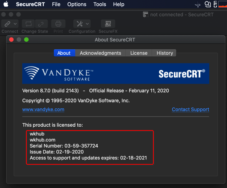
Task: Launch SecureFX from the toolbar
Action: click(x=108, y=24)
